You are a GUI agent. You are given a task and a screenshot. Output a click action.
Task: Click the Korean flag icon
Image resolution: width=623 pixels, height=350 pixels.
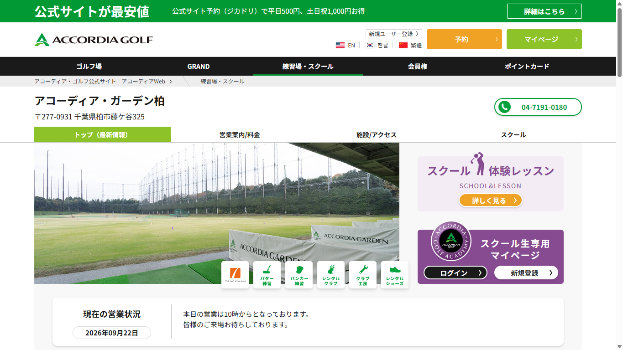point(370,45)
